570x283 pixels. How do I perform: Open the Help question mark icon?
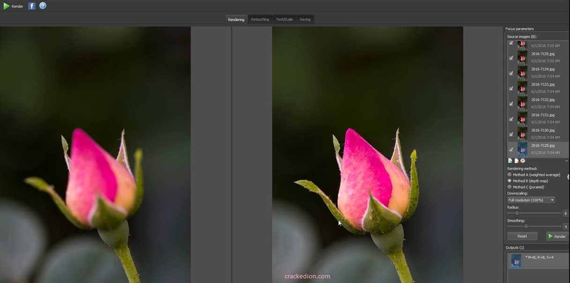[43, 6]
